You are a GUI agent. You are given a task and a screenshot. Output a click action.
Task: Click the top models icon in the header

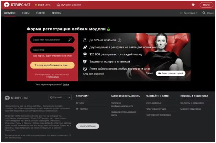pos(58,5)
